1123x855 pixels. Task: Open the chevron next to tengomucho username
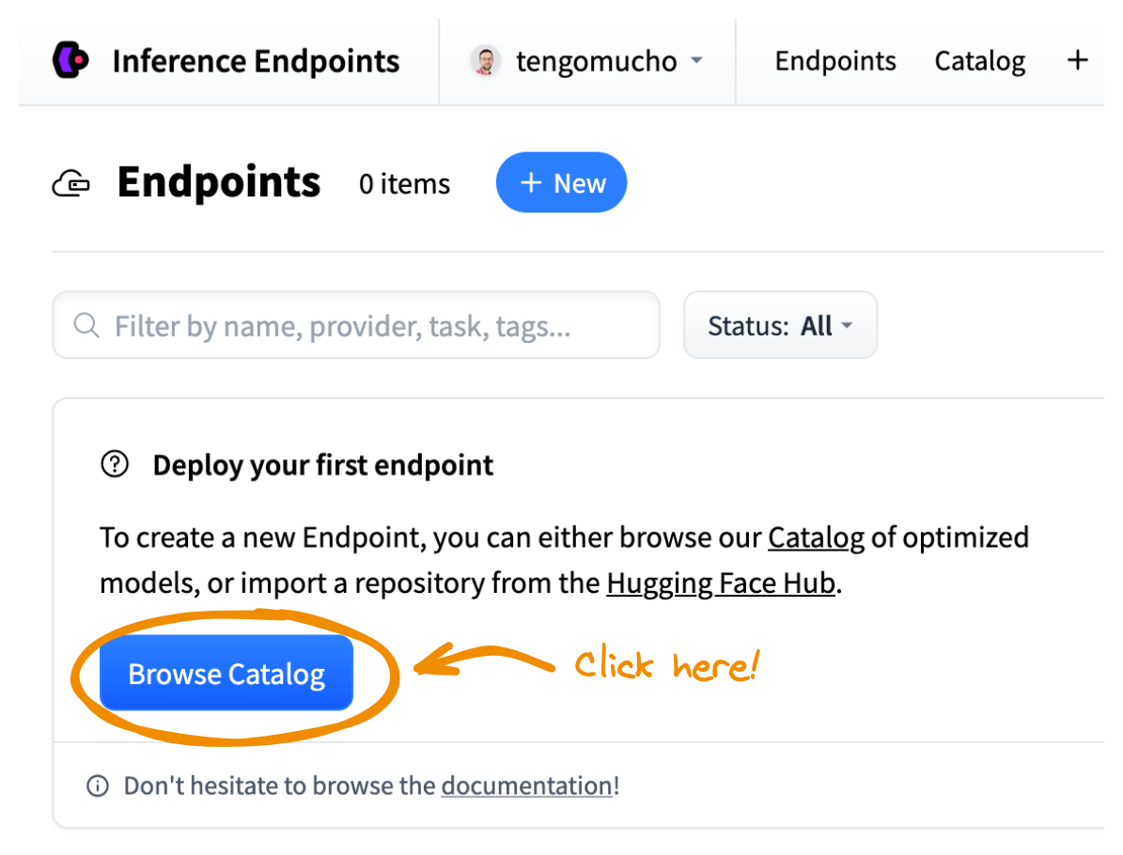[x=695, y=61]
